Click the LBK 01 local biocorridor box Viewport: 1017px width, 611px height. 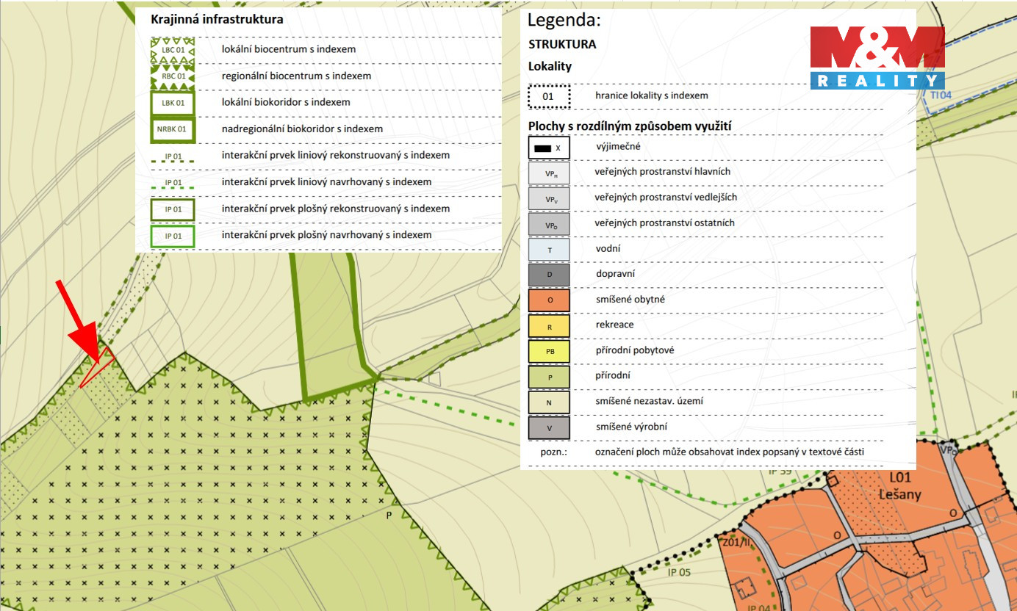[173, 103]
